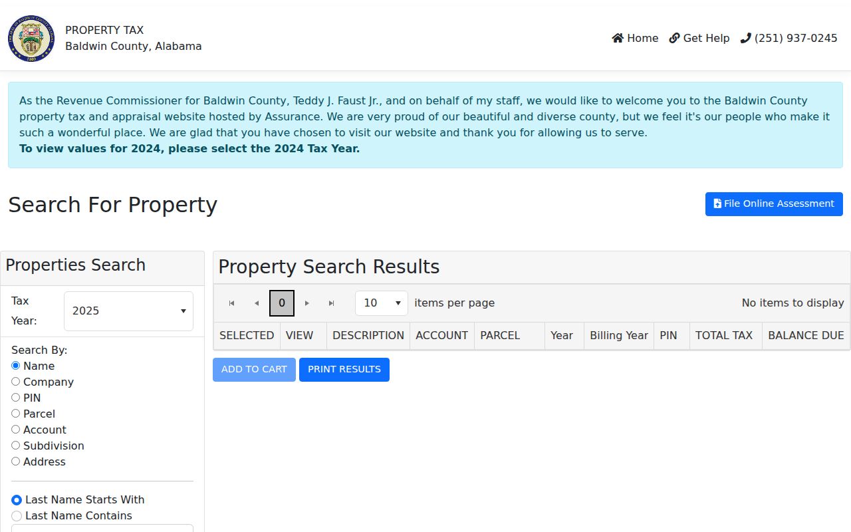Click the TOTAL TAX column header
Image resolution: width=851 pixels, height=532 pixels.
tap(726, 336)
